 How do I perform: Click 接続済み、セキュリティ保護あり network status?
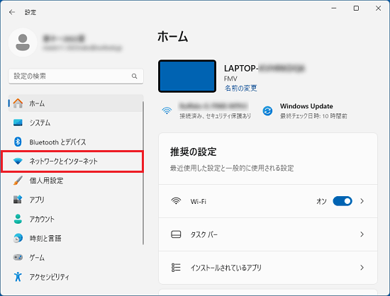216,116
